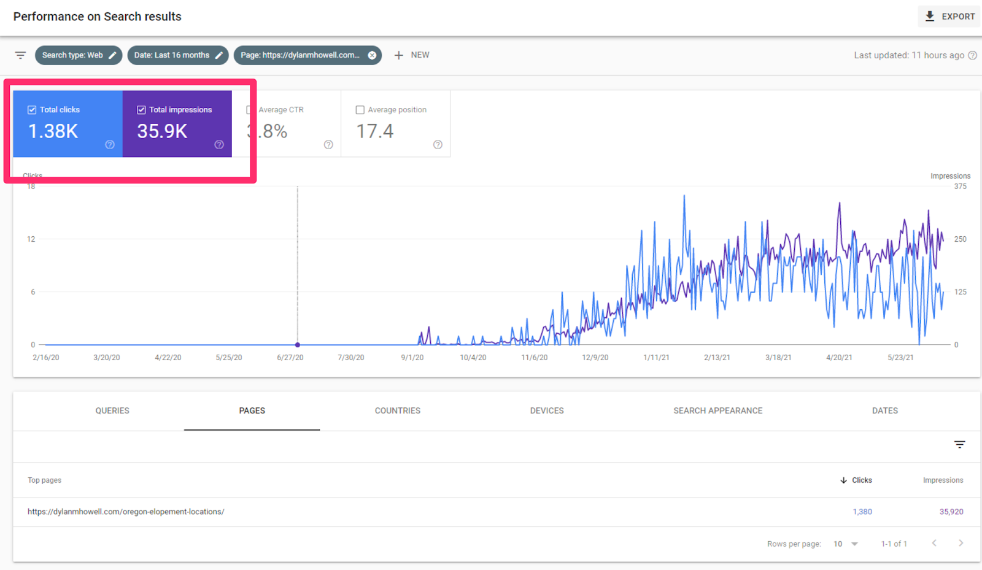Open the Search Appearance tab

[718, 410]
